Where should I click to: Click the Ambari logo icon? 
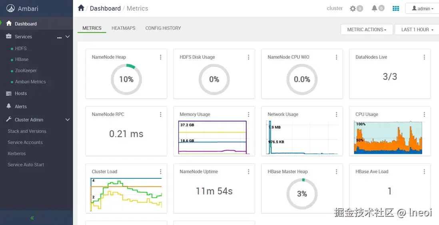tap(10, 8)
